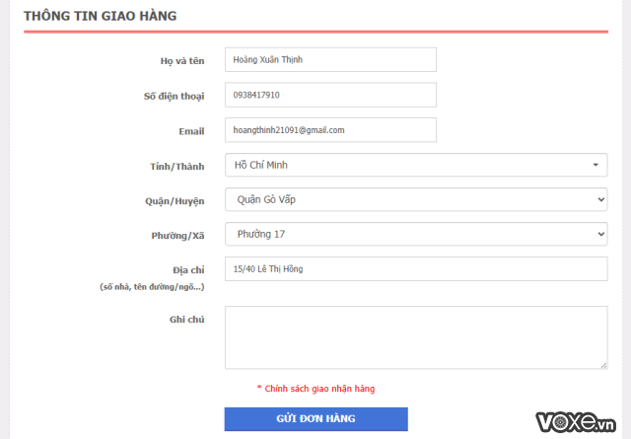631x439 pixels.
Task: Click the email field with hoangthinh21091@gmail.com
Action: pyautogui.click(x=330, y=130)
